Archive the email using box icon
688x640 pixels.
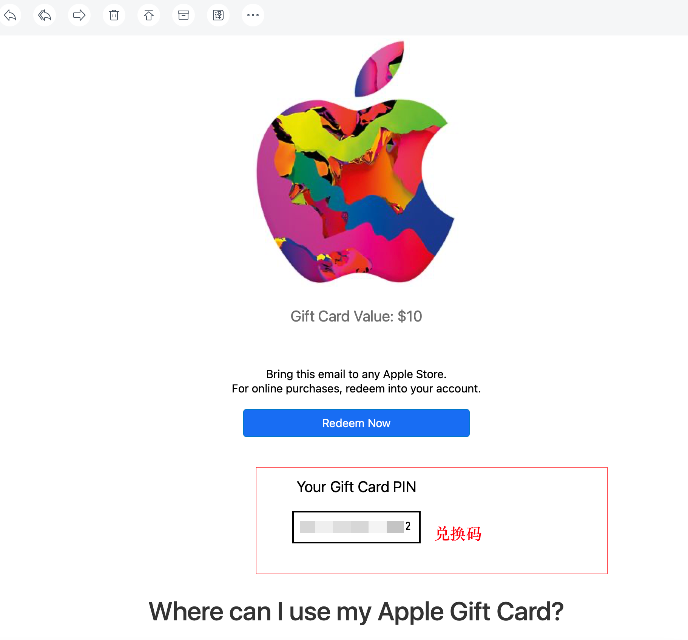pos(184,15)
